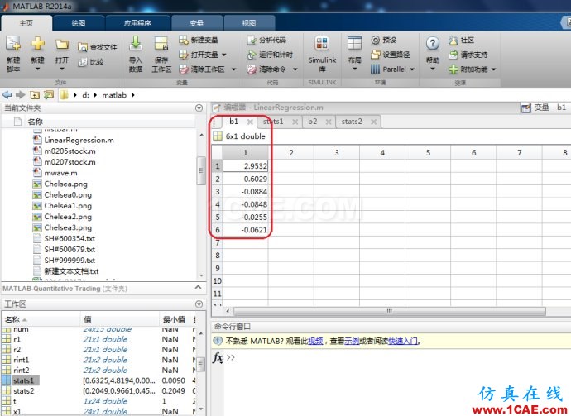The image size is (571, 416).
Task: Select m0205stock.m in the file list
Action: click(x=70, y=151)
